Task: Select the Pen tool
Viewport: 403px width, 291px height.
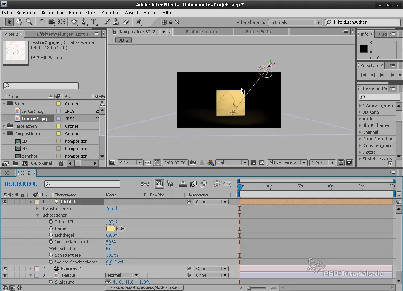Action: [84, 22]
